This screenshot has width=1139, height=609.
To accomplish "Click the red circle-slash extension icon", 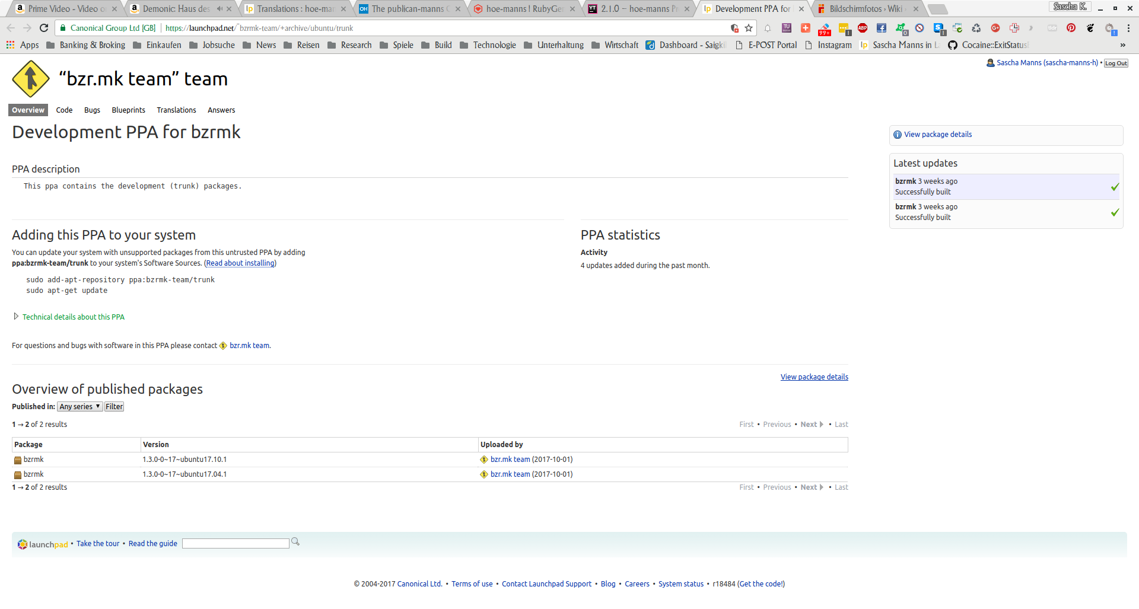I will point(920,28).
